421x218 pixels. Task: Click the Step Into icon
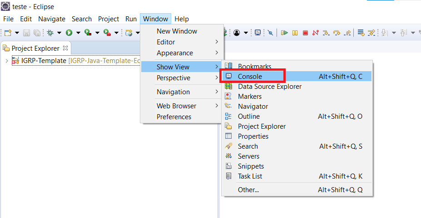click(326, 33)
